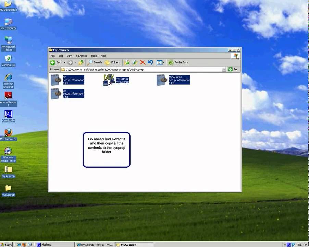This screenshot has width=309, height=247.
Task: Launch Internet Explorer from Quick Launch
Action: coord(19,245)
